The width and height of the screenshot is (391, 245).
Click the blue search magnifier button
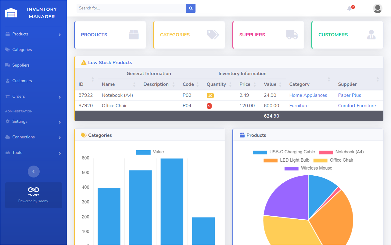point(191,8)
